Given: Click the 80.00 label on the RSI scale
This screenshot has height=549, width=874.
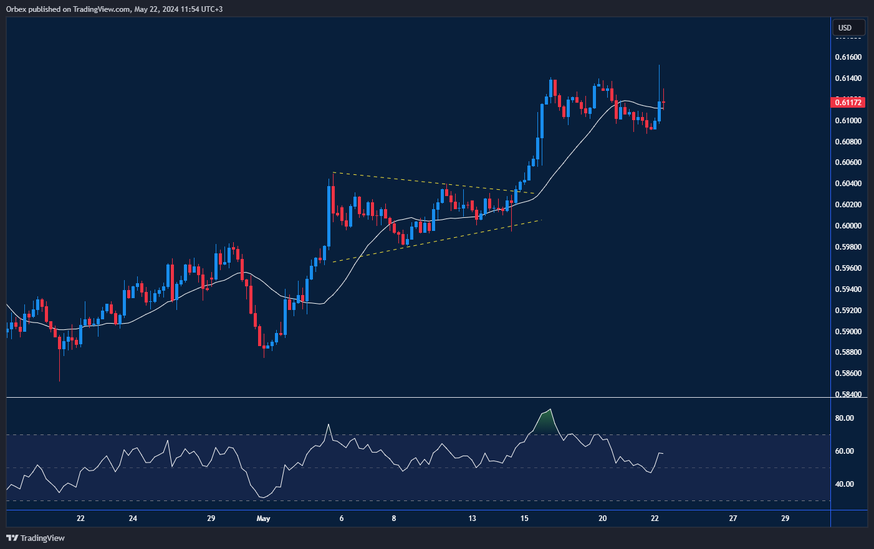Looking at the screenshot, I should click(844, 418).
